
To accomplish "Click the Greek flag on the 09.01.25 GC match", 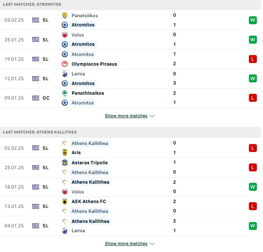I will coord(36,98).
